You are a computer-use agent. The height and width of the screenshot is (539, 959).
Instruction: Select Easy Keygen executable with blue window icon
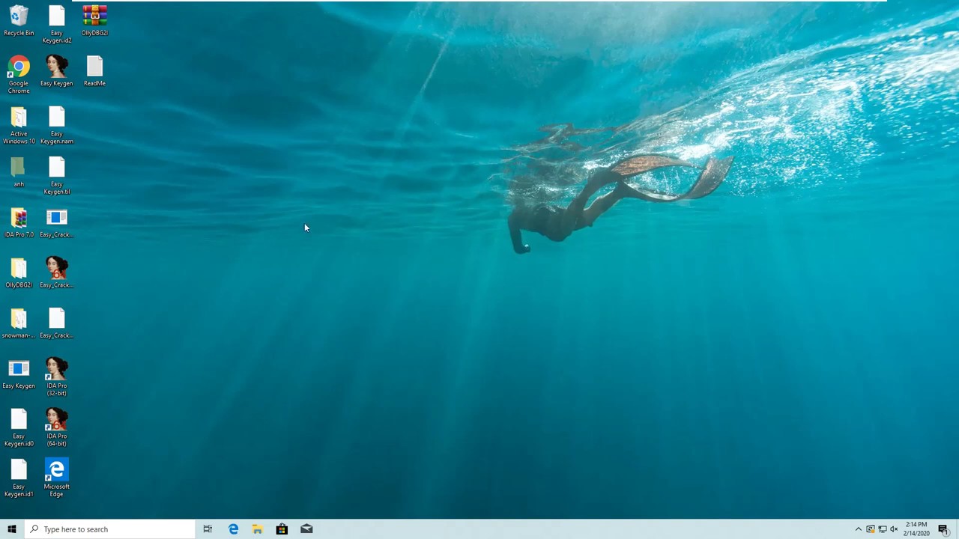19,374
